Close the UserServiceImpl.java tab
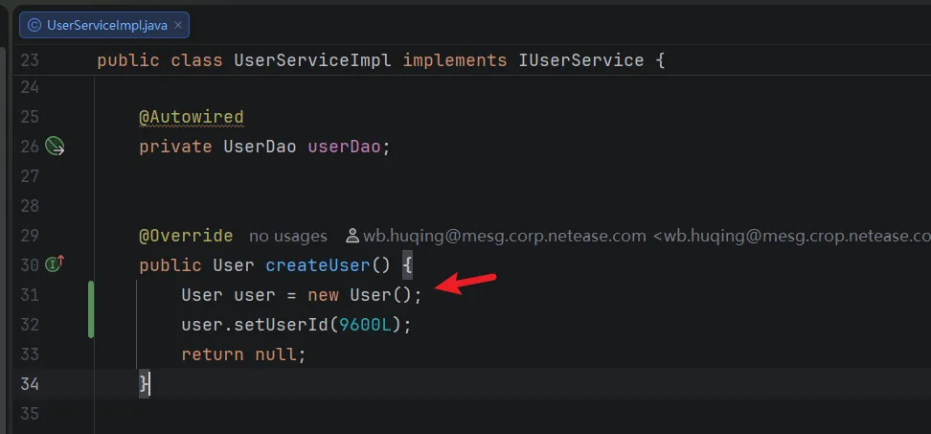 (x=177, y=25)
